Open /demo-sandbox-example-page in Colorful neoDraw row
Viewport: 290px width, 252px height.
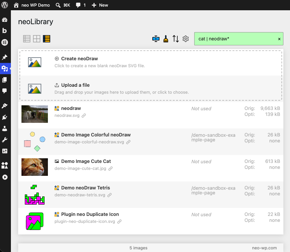[x=213, y=137]
